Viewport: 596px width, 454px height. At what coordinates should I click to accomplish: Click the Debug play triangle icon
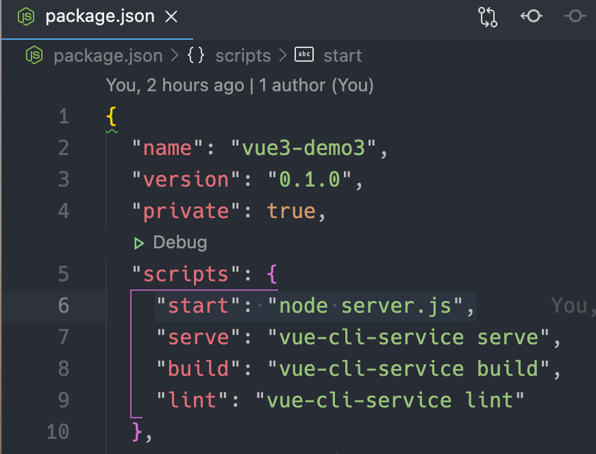(x=139, y=243)
